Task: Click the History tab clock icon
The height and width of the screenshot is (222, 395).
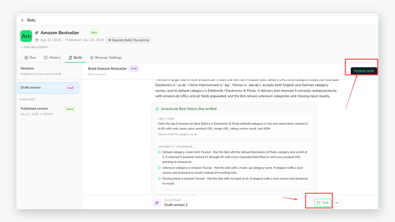Action: 46,58
